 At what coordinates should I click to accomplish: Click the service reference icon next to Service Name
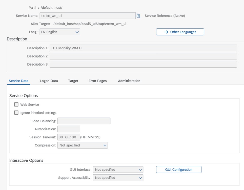[138, 16]
